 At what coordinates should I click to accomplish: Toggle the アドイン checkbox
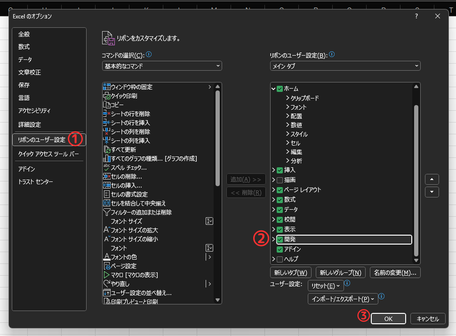coord(280,249)
